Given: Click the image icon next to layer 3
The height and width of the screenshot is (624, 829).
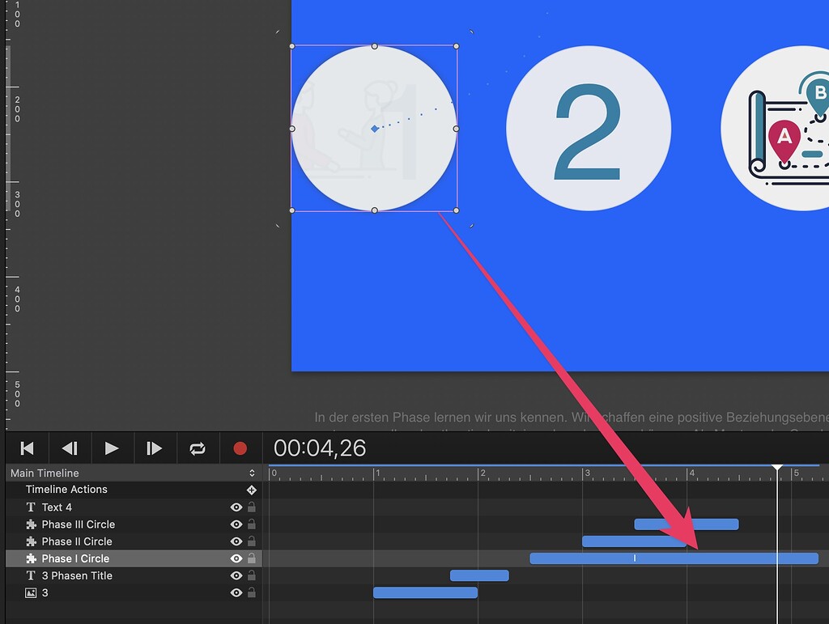Looking at the screenshot, I should point(32,592).
